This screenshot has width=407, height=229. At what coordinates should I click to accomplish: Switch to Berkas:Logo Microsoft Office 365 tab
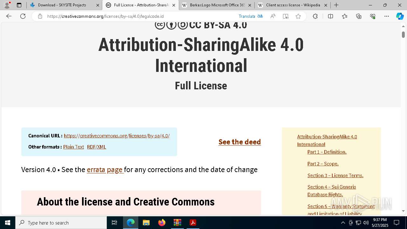[216, 5]
